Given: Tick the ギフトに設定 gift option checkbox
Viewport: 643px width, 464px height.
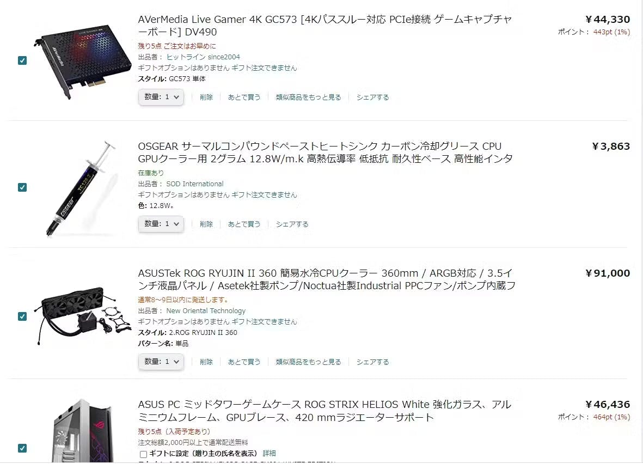Looking at the screenshot, I should pyautogui.click(x=143, y=454).
